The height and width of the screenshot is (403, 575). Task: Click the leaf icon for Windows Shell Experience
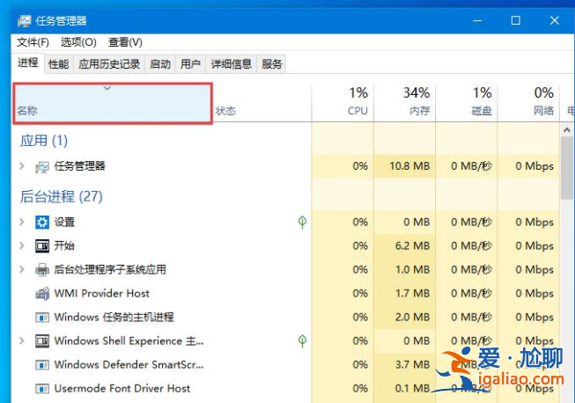(x=302, y=341)
